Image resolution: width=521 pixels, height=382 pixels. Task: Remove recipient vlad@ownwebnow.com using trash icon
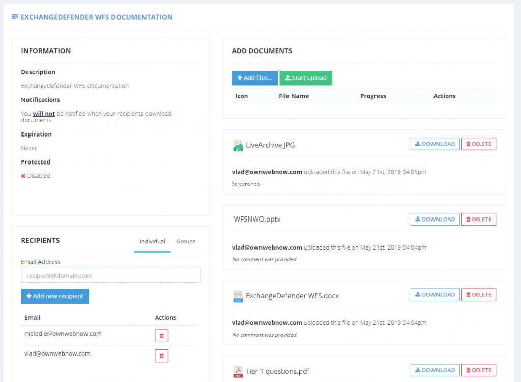tap(161, 356)
